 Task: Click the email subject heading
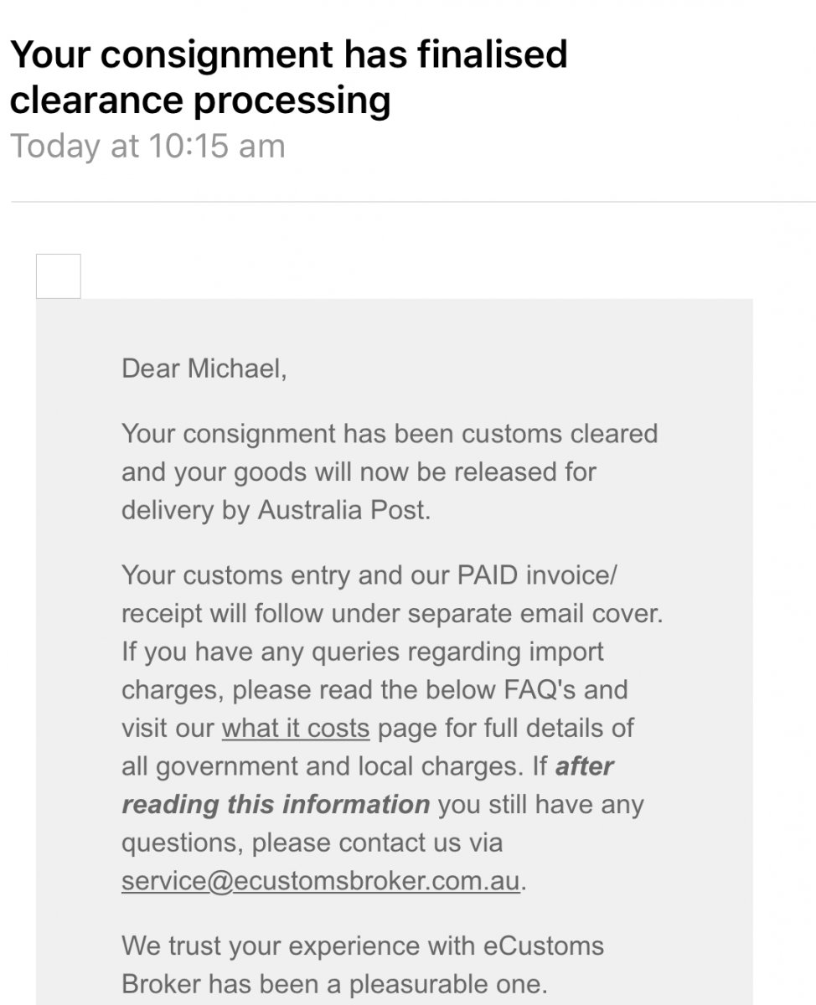coord(288,77)
